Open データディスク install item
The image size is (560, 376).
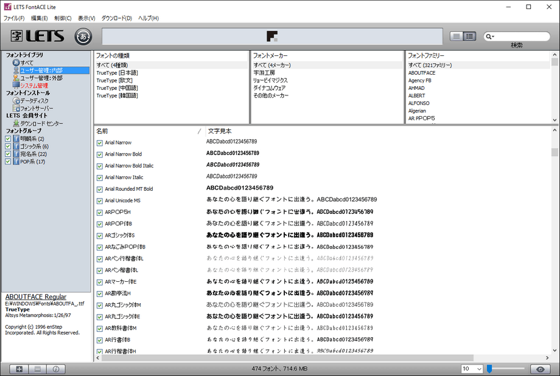click(30, 101)
